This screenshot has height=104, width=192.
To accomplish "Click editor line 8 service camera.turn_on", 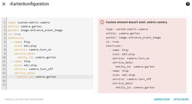I will click(33, 50).
